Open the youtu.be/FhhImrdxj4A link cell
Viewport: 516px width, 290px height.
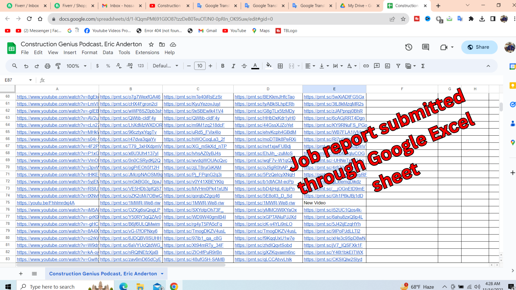[57, 203]
